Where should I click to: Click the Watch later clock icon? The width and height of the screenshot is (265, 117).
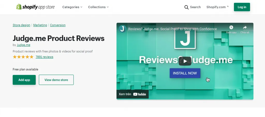pos(231,27)
